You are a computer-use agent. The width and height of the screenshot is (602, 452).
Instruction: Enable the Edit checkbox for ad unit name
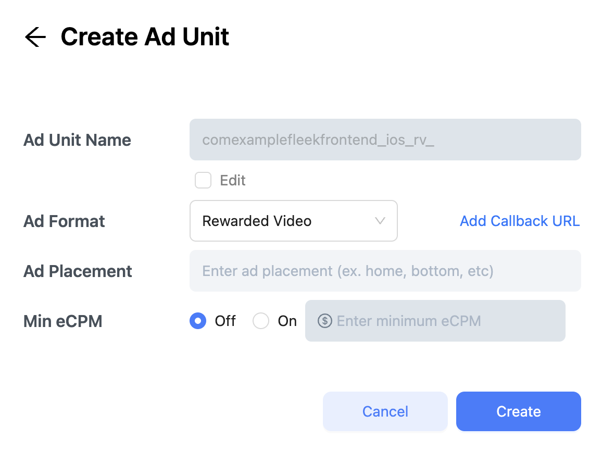pos(203,180)
